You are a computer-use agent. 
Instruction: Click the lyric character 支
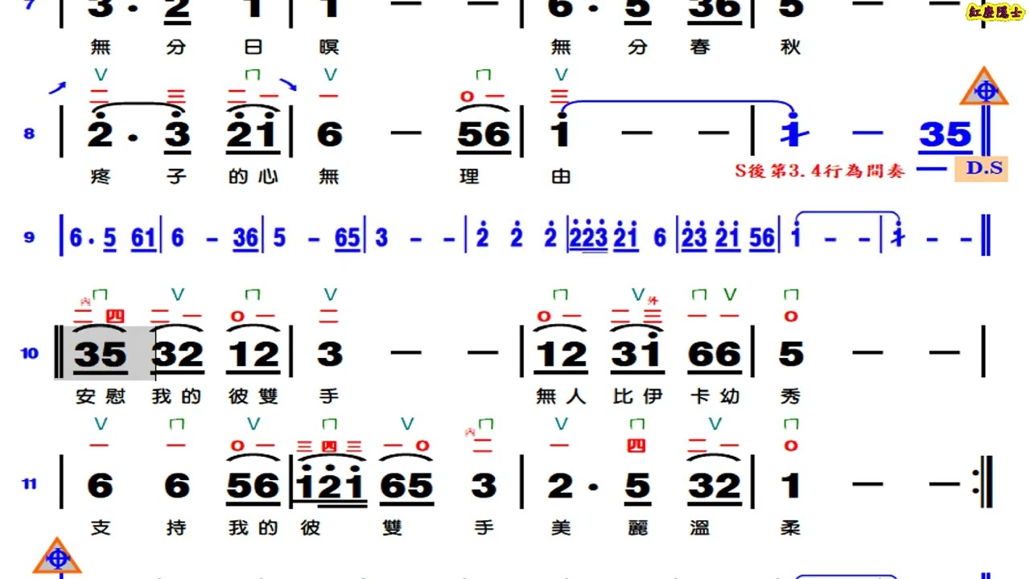[101, 528]
